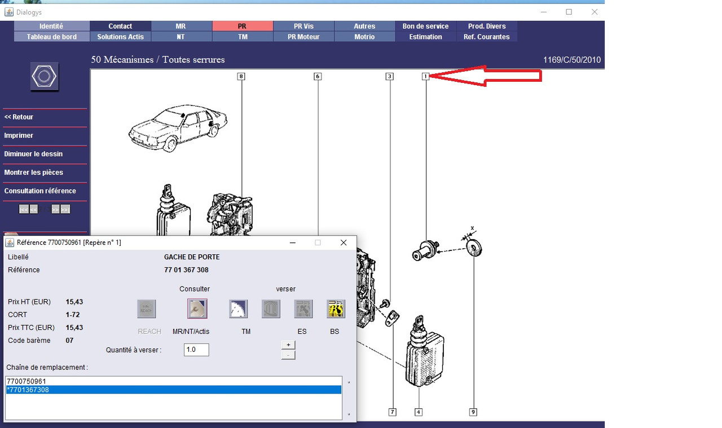
Task: Open the Autres tab
Action: coord(364,26)
